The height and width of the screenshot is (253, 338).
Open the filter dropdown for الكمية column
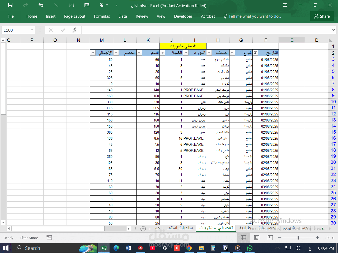click(x=163, y=53)
